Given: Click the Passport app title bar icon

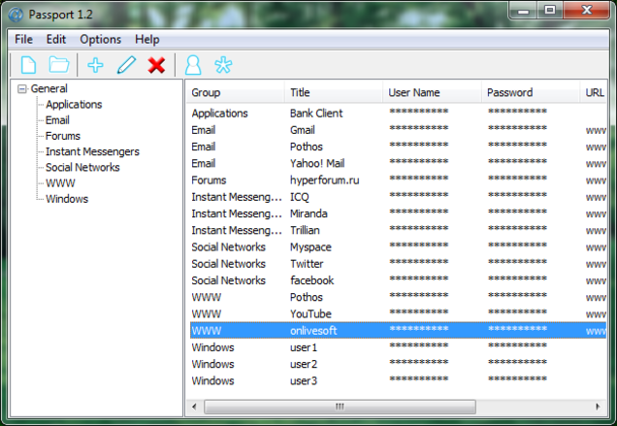Looking at the screenshot, I should click(16, 15).
